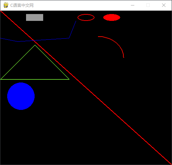Image resolution: width=172 pixels, height=165 pixels.
Task: Click the window title C语言中文网
Action: click(x=22, y=5)
